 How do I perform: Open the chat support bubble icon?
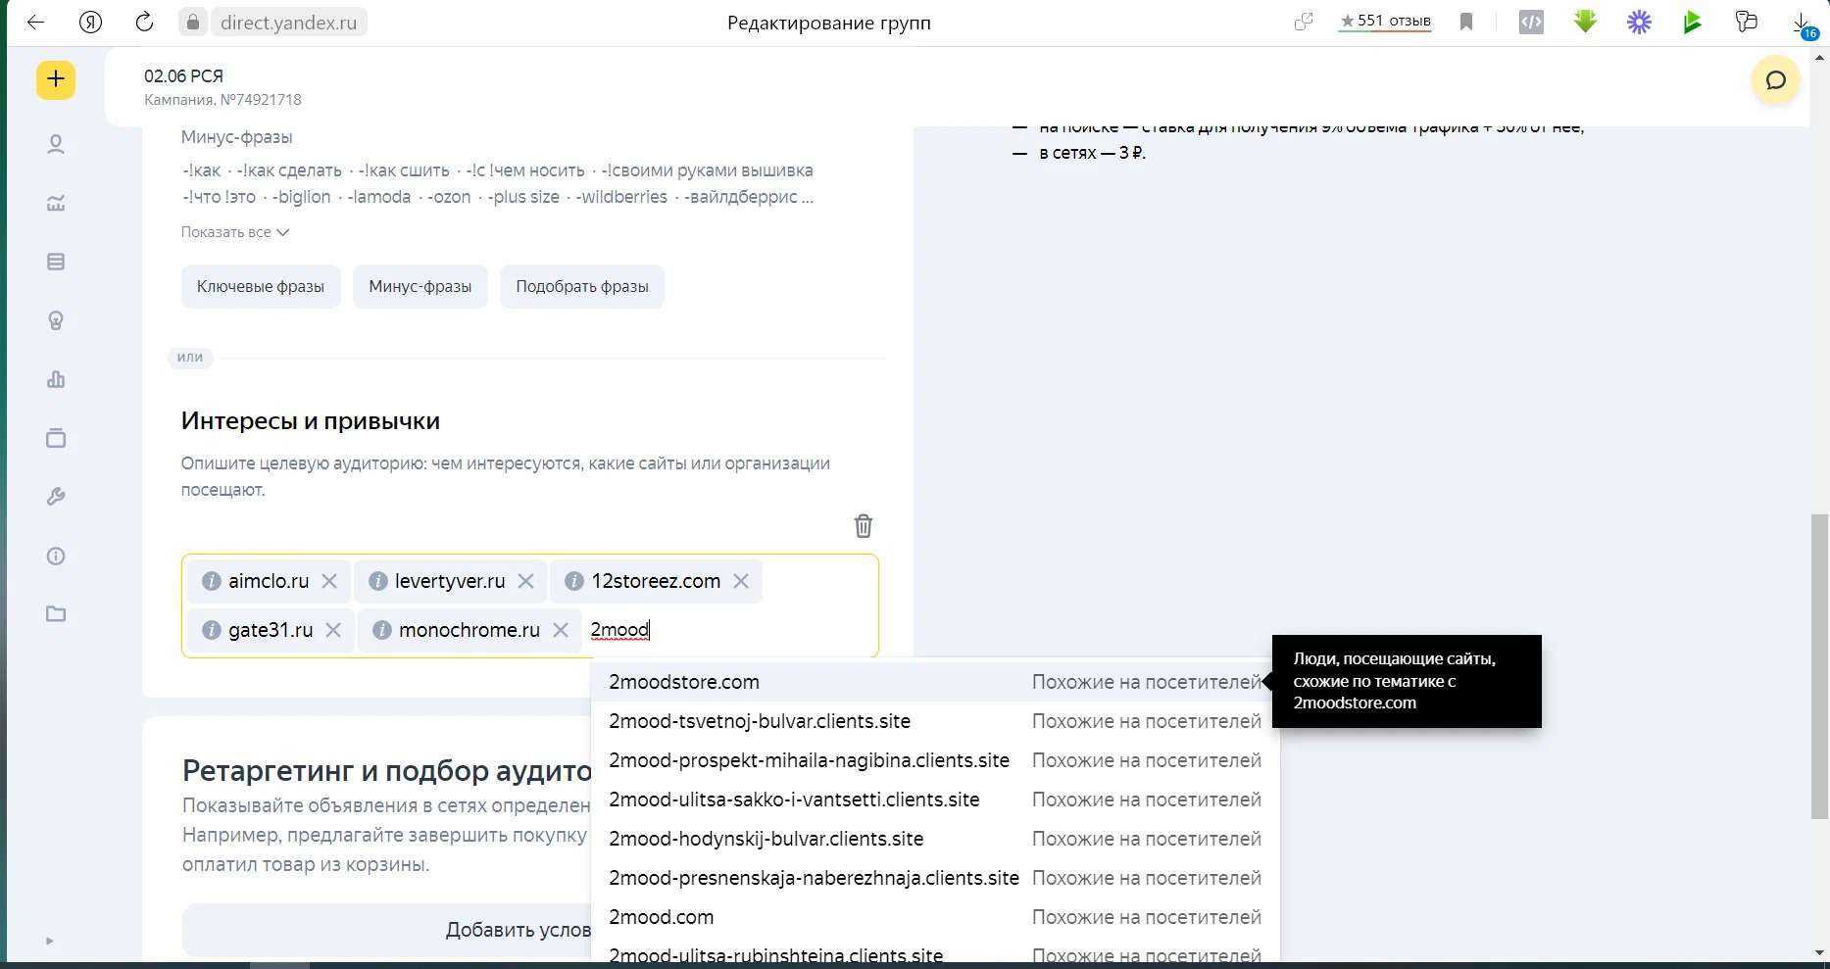1775,80
